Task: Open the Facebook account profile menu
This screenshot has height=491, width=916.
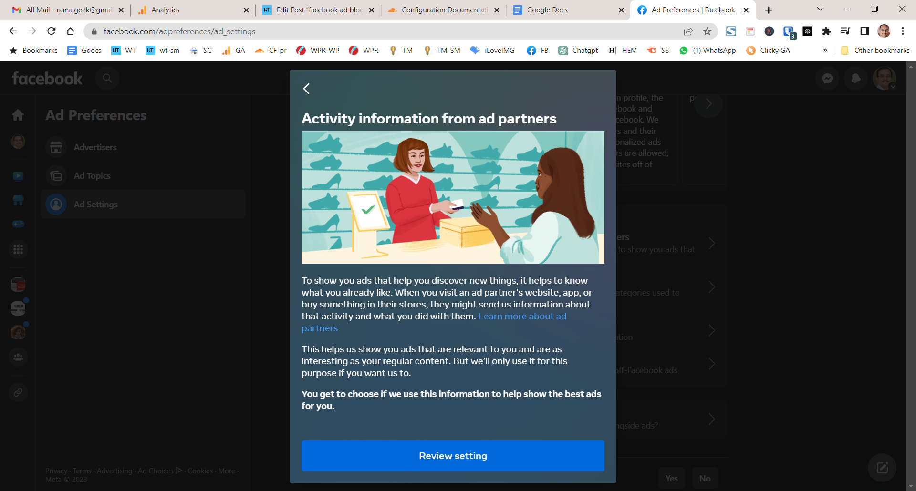Action: tap(885, 78)
